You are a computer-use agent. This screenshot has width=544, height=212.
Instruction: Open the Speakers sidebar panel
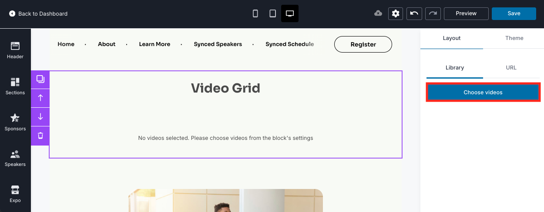tap(15, 158)
